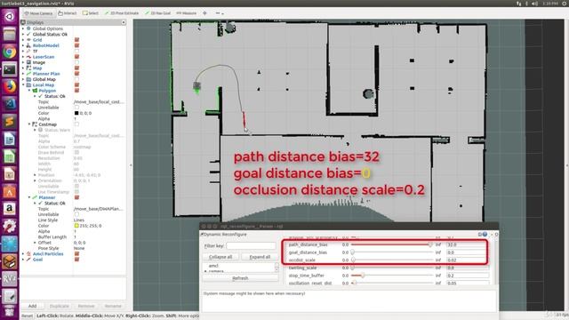
Task: Select the Interact tool in toolbar
Action: (68, 13)
